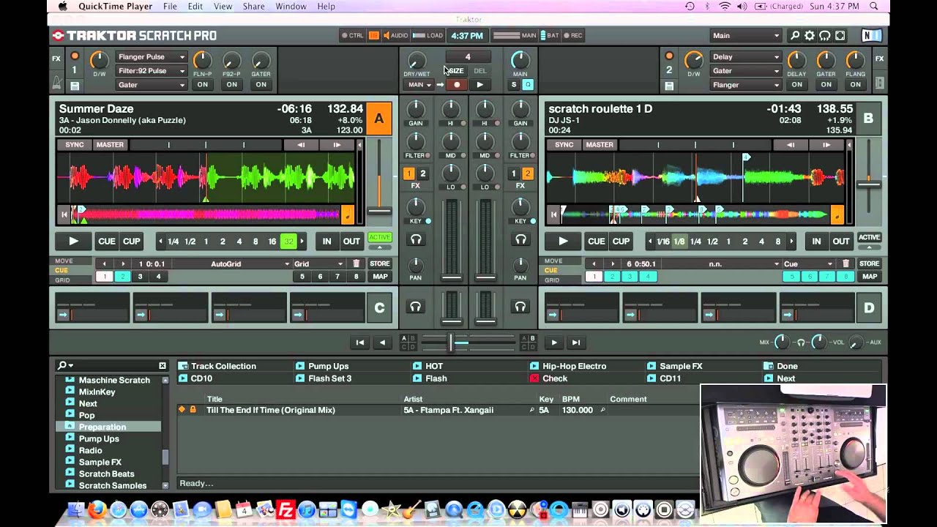Enable SYNC on deck A
Screen dimensions: 937x527
point(75,145)
